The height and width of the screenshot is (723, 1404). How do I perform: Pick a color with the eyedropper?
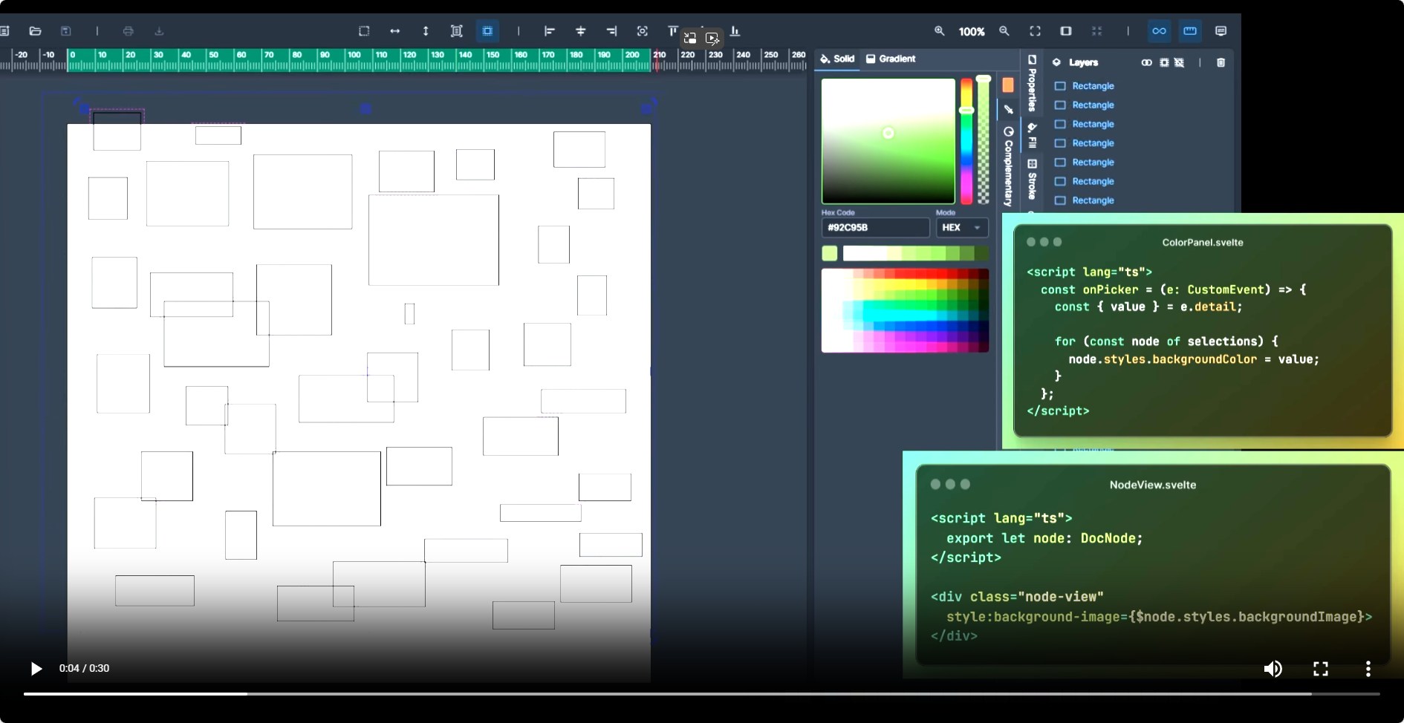point(1008,109)
